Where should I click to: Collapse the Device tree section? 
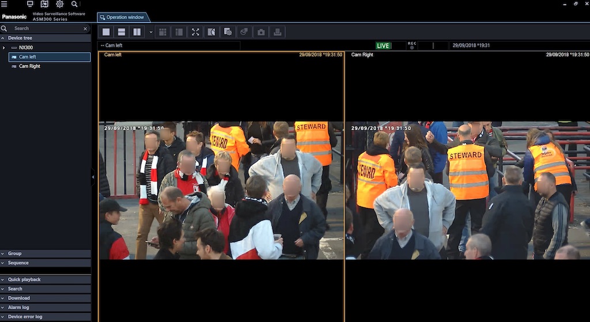pos(3,38)
